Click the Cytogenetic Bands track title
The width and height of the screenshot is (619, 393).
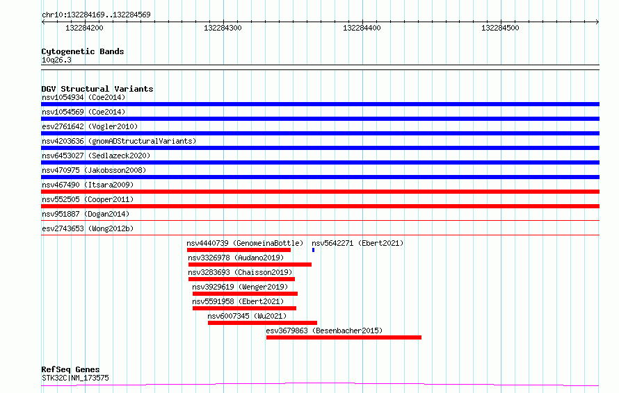point(83,51)
